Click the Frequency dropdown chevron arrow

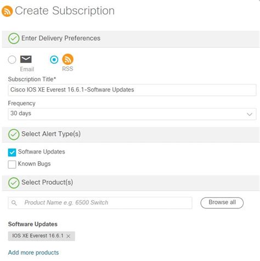click(250, 115)
